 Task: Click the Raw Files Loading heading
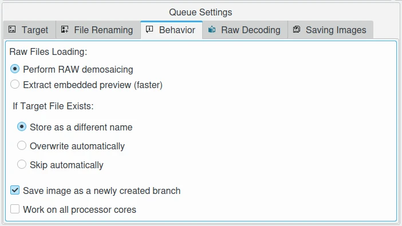click(48, 51)
